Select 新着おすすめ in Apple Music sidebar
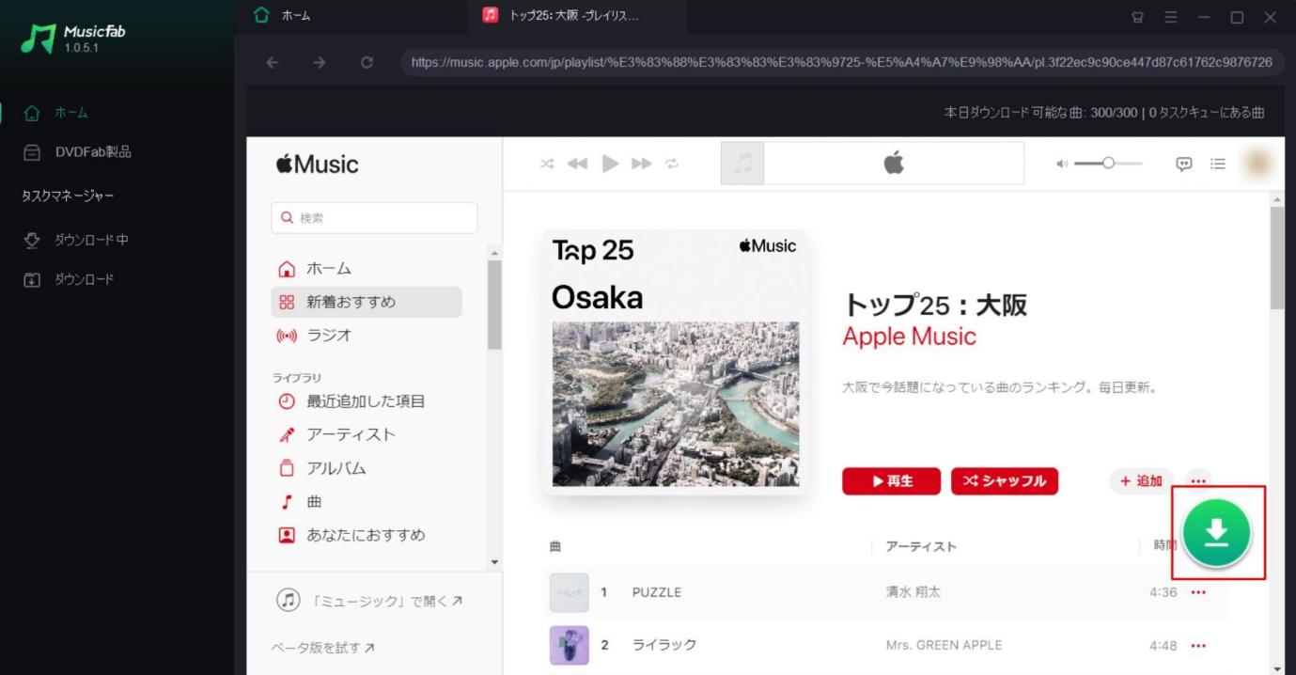The image size is (1296, 675). coord(367,302)
